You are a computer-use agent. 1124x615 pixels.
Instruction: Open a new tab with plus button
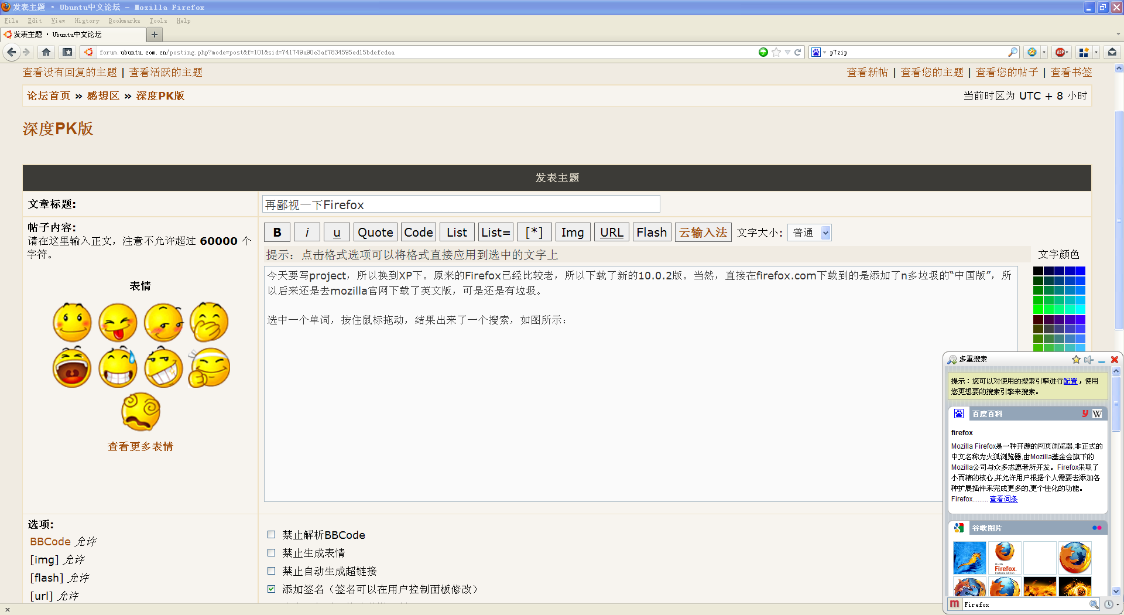(x=155, y=35)
